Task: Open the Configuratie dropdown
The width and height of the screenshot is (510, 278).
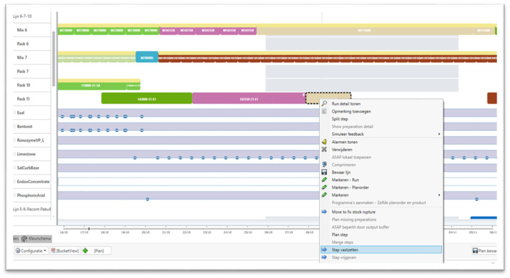Action: tap(31, 251)
